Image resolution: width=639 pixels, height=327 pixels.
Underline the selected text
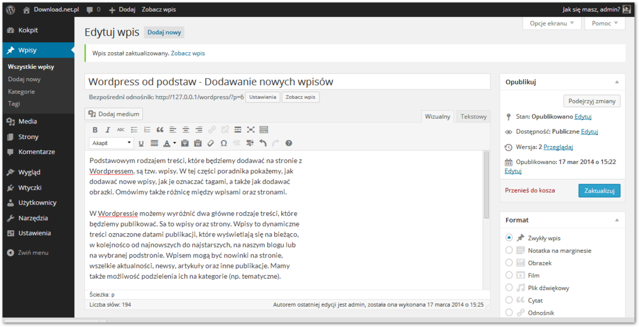point(141,143)
